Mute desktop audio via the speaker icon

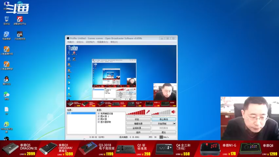pos(173,112)
